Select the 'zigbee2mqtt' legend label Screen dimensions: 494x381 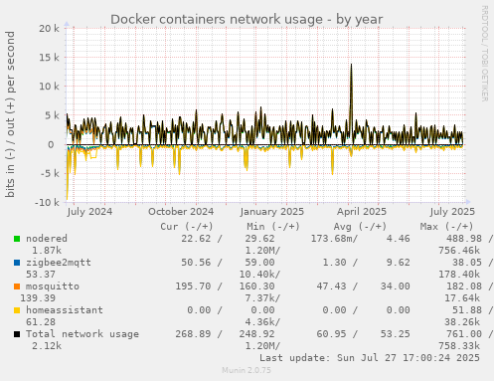click(x=59, y=263)
